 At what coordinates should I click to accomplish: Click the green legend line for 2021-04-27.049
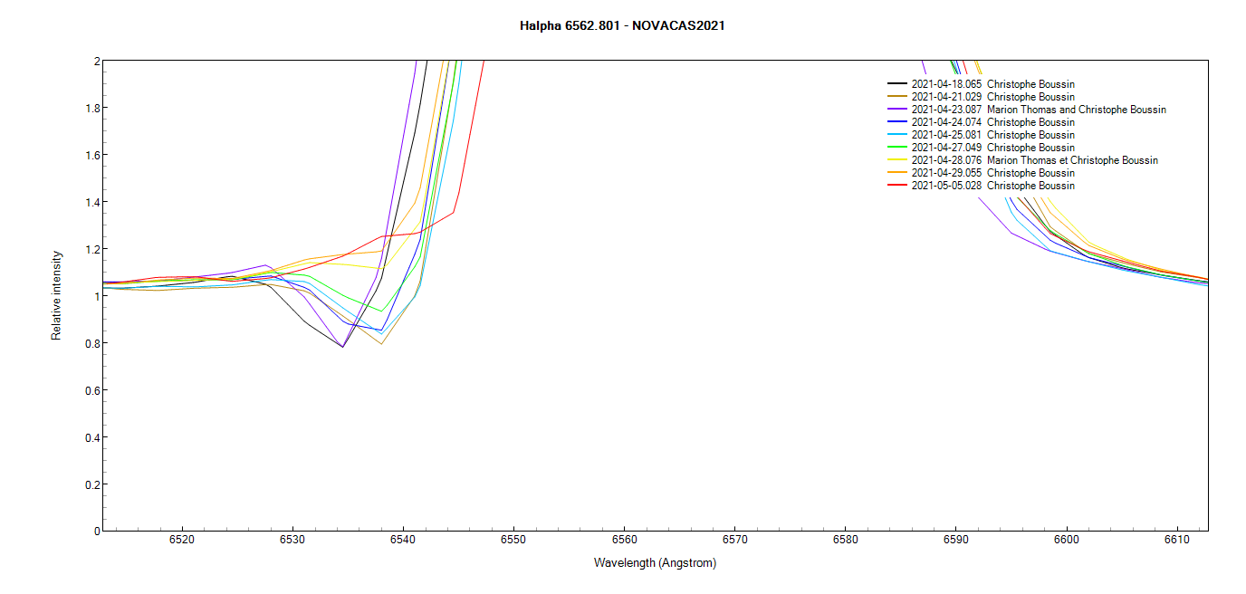897,148
